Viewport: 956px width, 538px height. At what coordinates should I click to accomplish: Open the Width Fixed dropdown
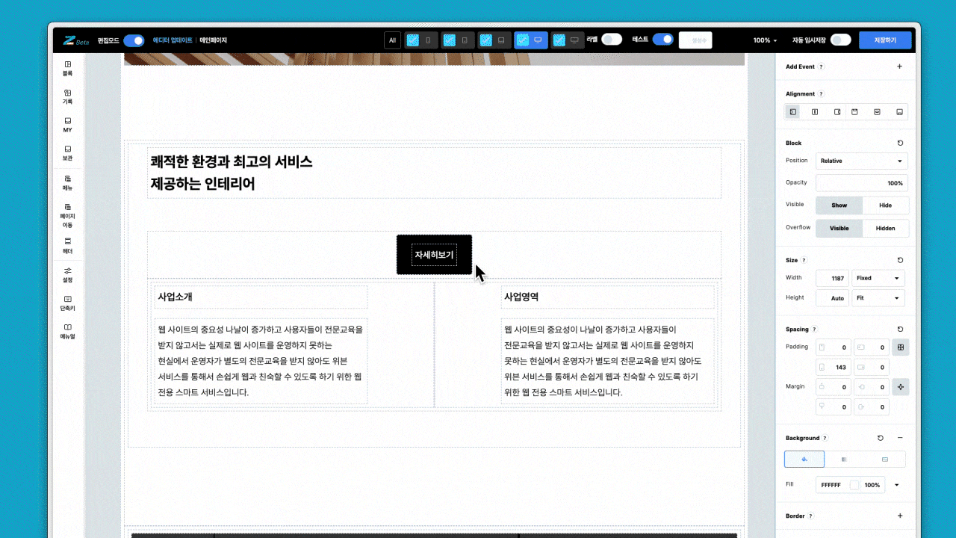point(878,278)
